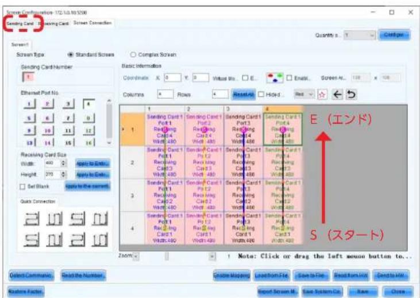This screenshot has width=420, height=298.
Task: Click the Width spinner arrows
Action: pos(63,163)
